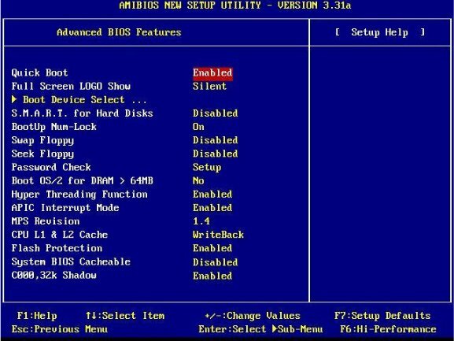Viewport: 454px width, 341px height.
Task: Click the Swap Floppy label
Action: [x=42, y=140]
